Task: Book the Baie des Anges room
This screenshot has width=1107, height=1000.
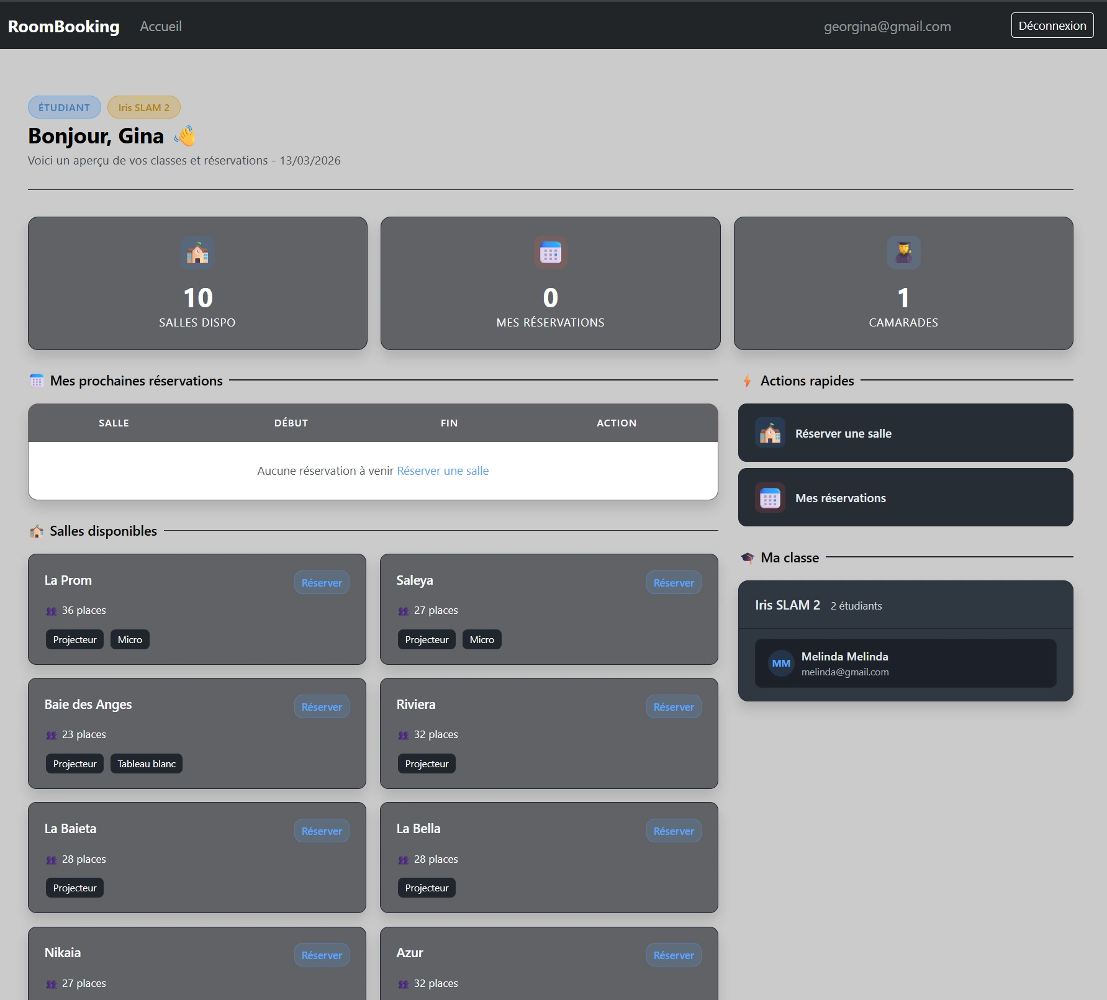Action: point(322,707)
